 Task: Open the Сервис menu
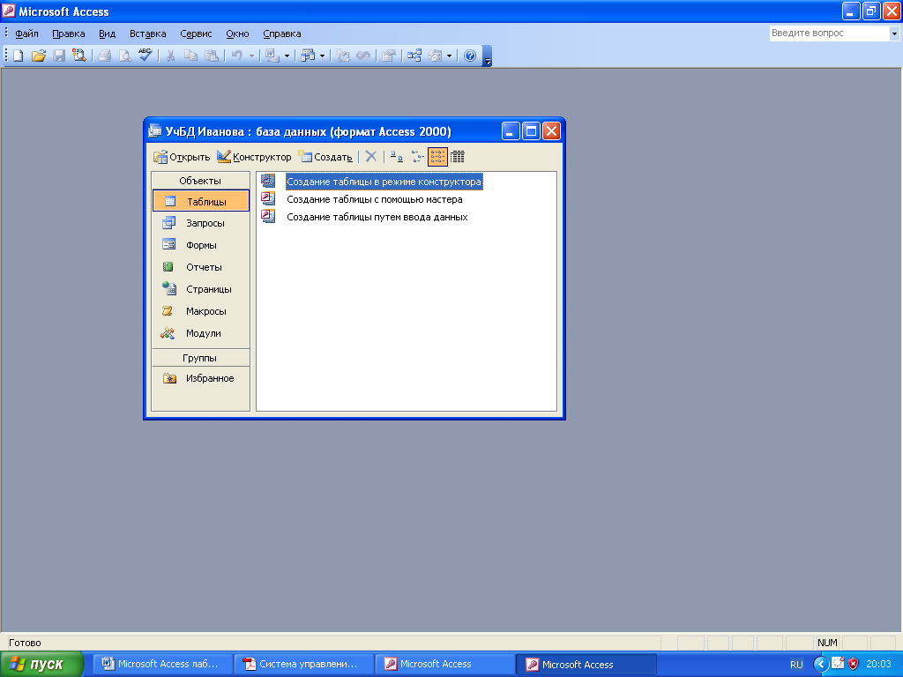(196, 33)
